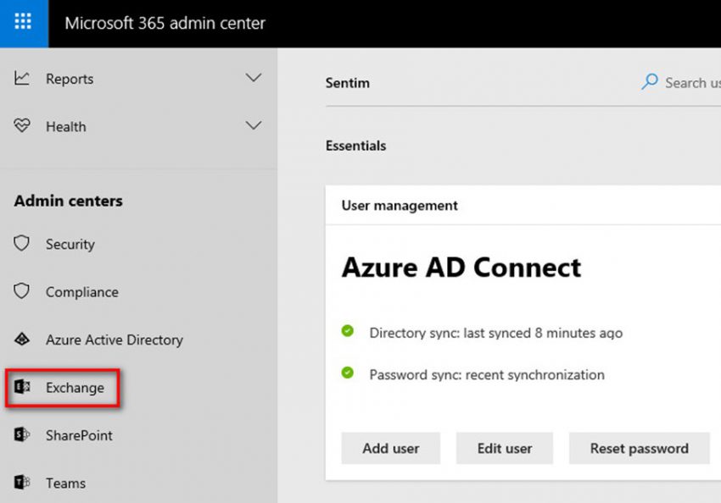Click the Add user button
721x503 pixels.
click(390, 448)
